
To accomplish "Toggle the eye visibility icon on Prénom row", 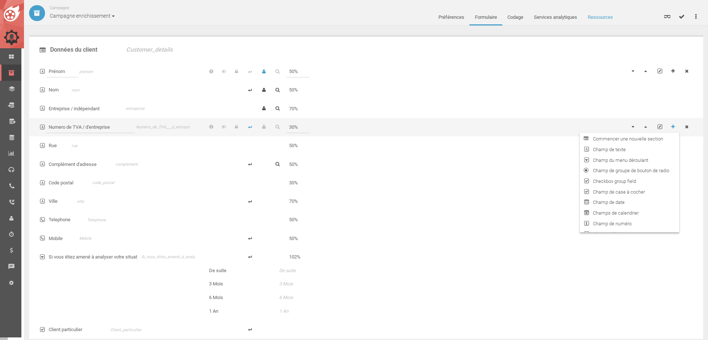I will (224, 72).
